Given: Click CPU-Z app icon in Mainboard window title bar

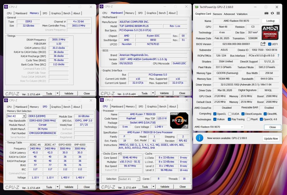Looking at the screenshot, I should (102, 6).
